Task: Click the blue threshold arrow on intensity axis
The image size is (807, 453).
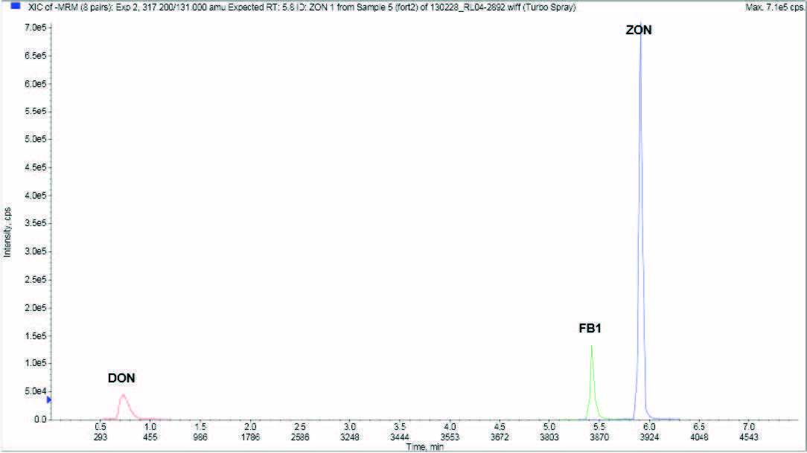Action: tap(49, 399)
